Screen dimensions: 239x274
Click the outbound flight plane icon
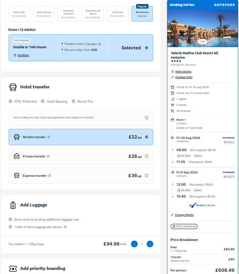[173, 138]
